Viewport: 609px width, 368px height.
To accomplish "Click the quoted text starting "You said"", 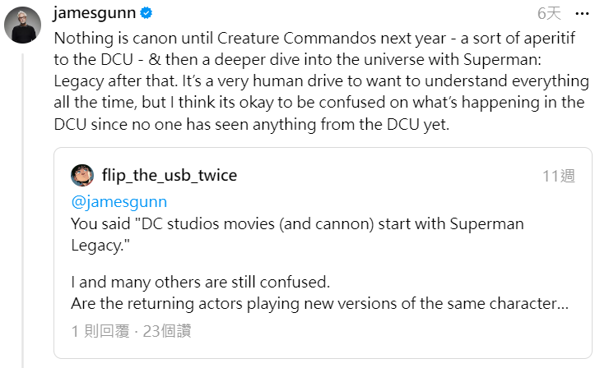I will tap(297, 223).
